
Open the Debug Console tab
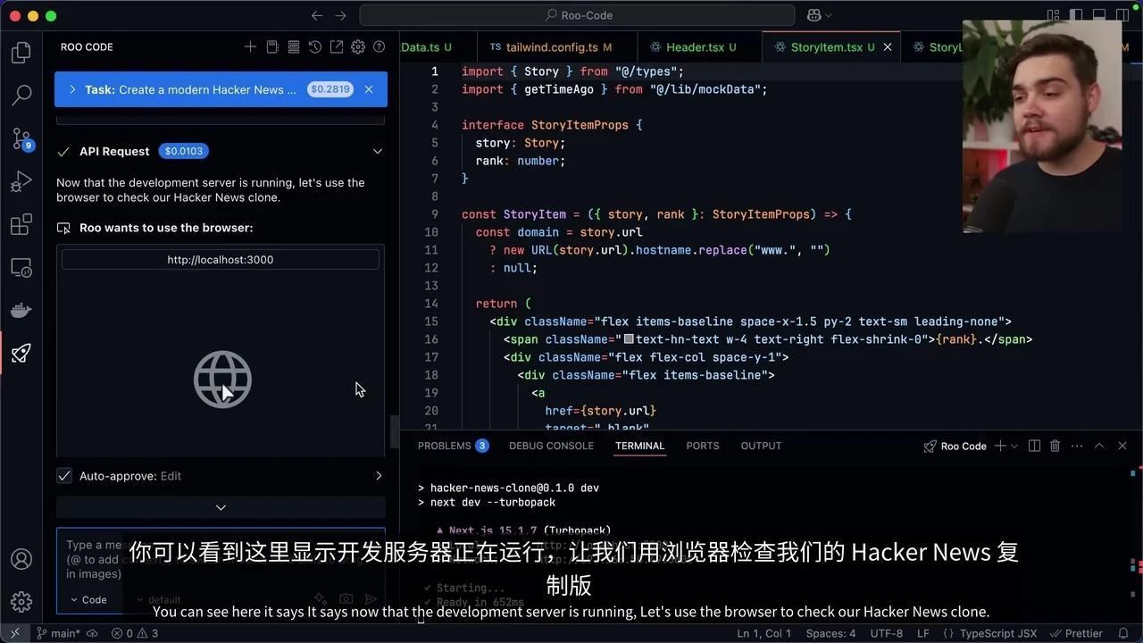tap(551, 446)
